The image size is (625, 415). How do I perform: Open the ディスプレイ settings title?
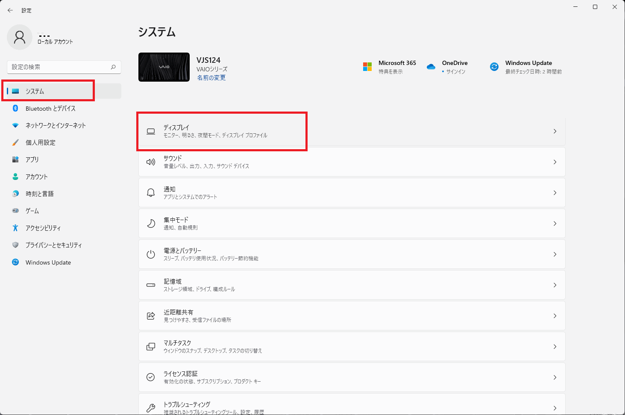pyautogui.click(x=176, y=127)
